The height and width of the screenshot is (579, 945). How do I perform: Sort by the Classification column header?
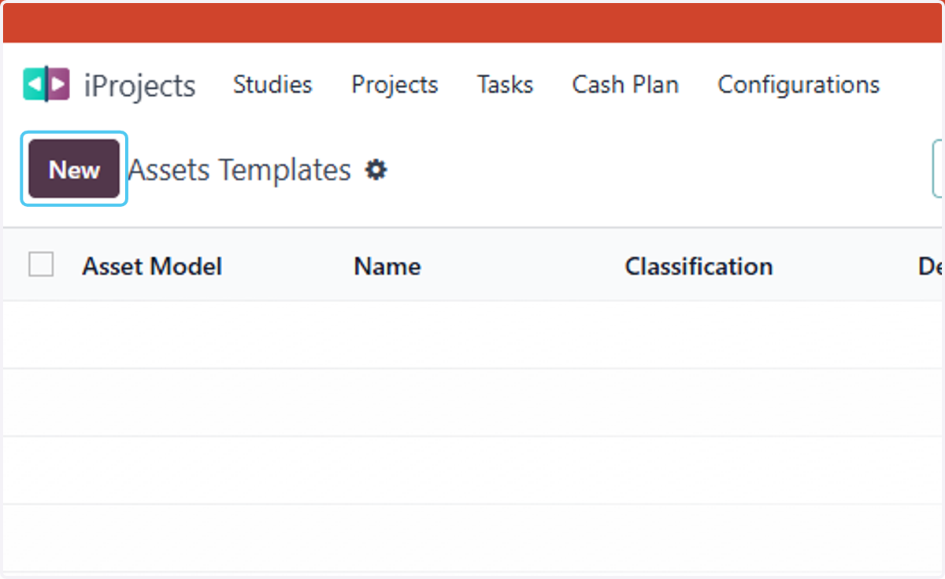point(699,266)
